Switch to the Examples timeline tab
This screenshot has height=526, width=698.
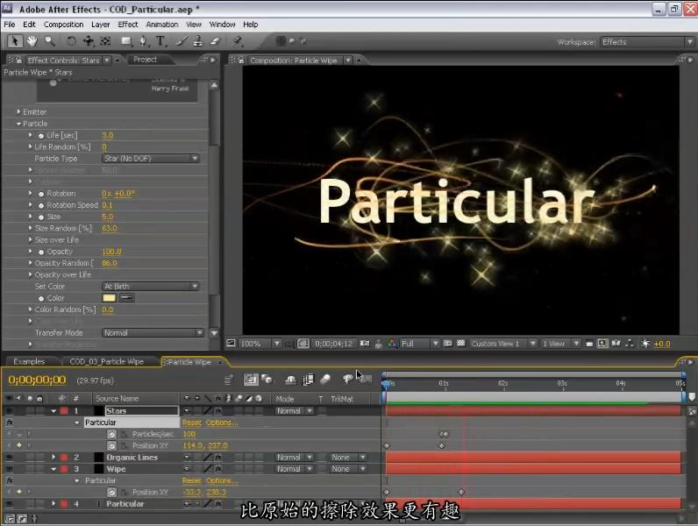pyautogui.click(x=29, y=361)
